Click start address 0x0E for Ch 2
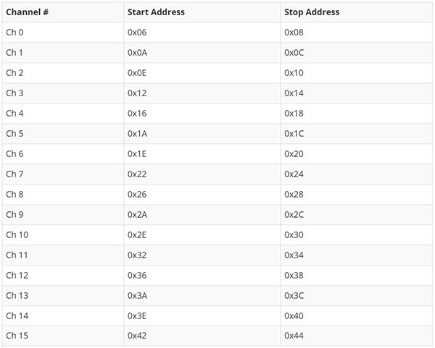This screenshot has height=348, width=435. pyautogui.click(x=138, y=73)
